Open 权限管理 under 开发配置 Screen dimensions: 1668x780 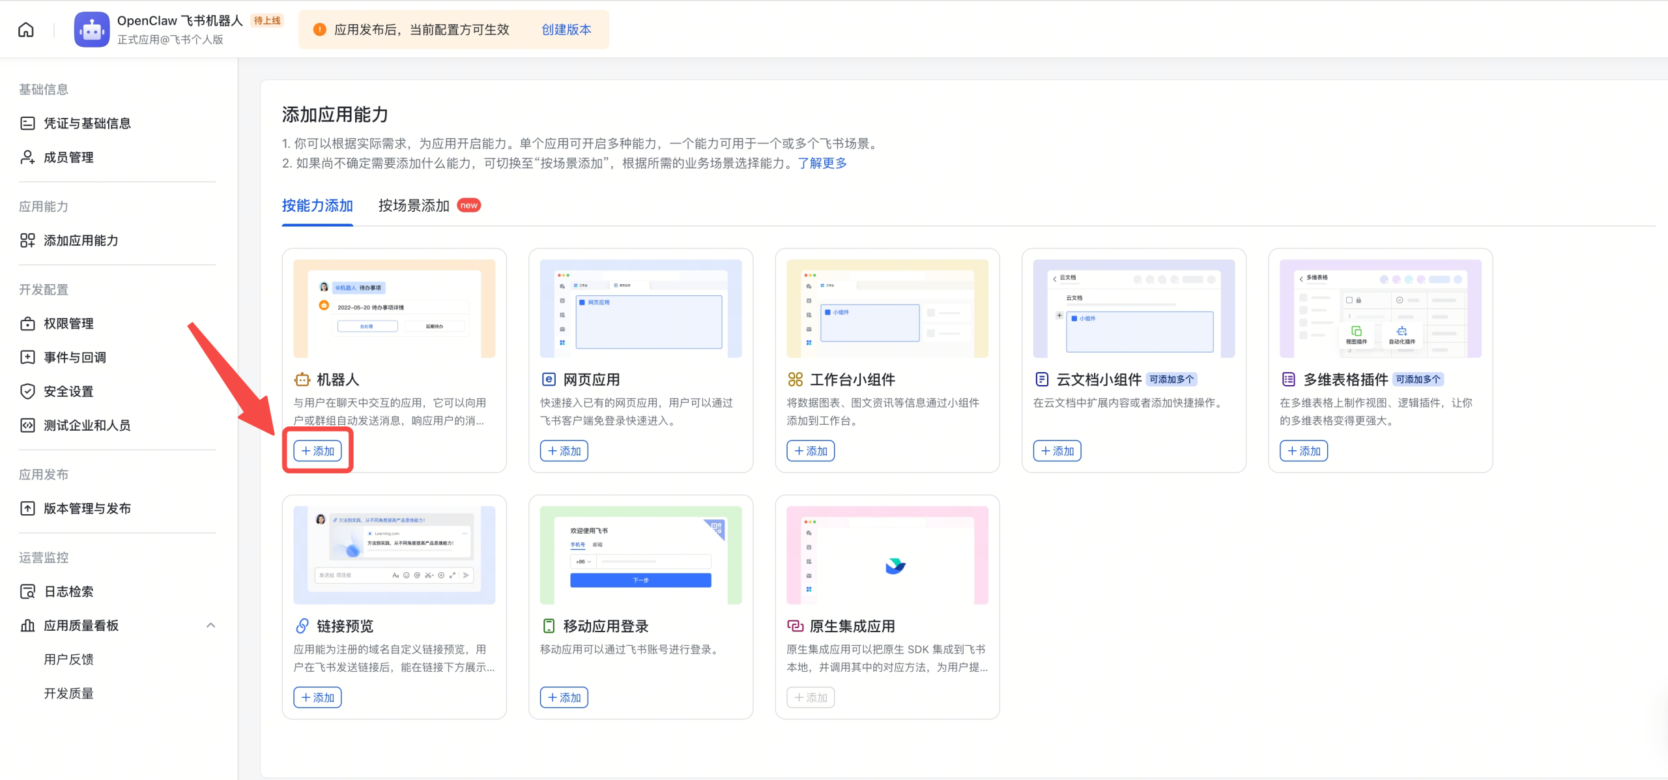68,323
